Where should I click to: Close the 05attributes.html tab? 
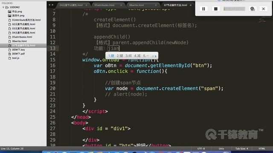pyautogui.click(x=121, y=5)
